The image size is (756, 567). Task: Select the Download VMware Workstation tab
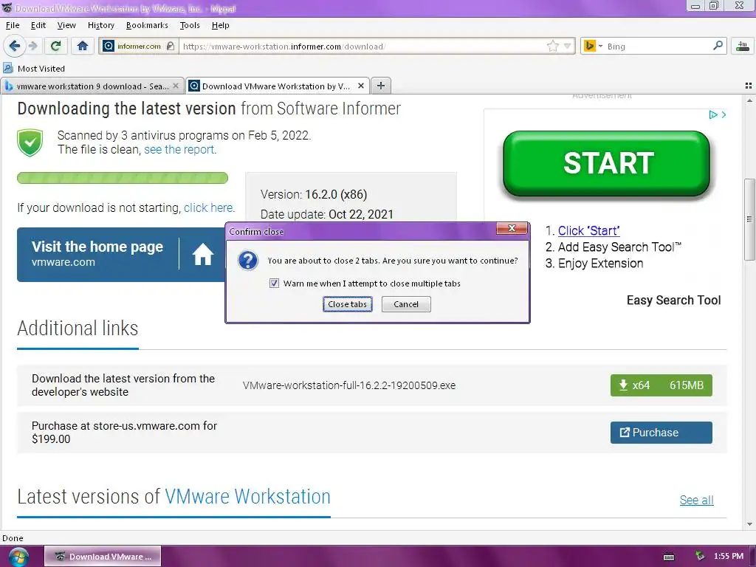pos(276,86)
